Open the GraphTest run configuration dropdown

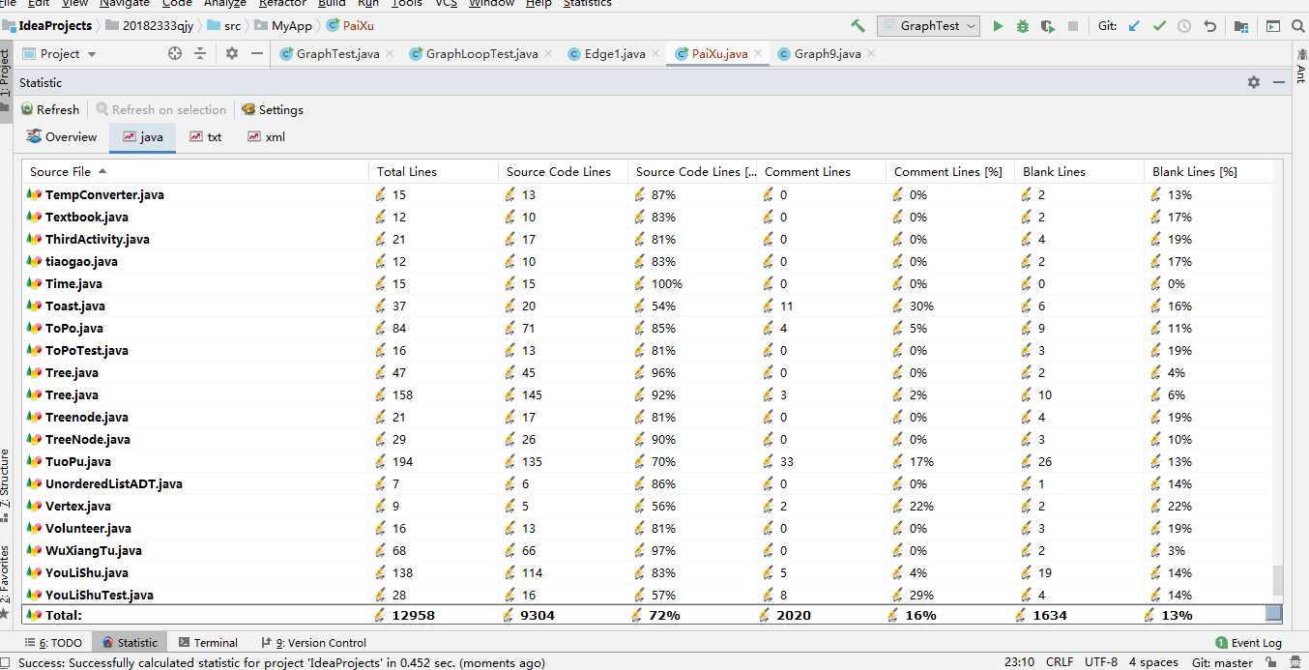[x=928, y=26]
